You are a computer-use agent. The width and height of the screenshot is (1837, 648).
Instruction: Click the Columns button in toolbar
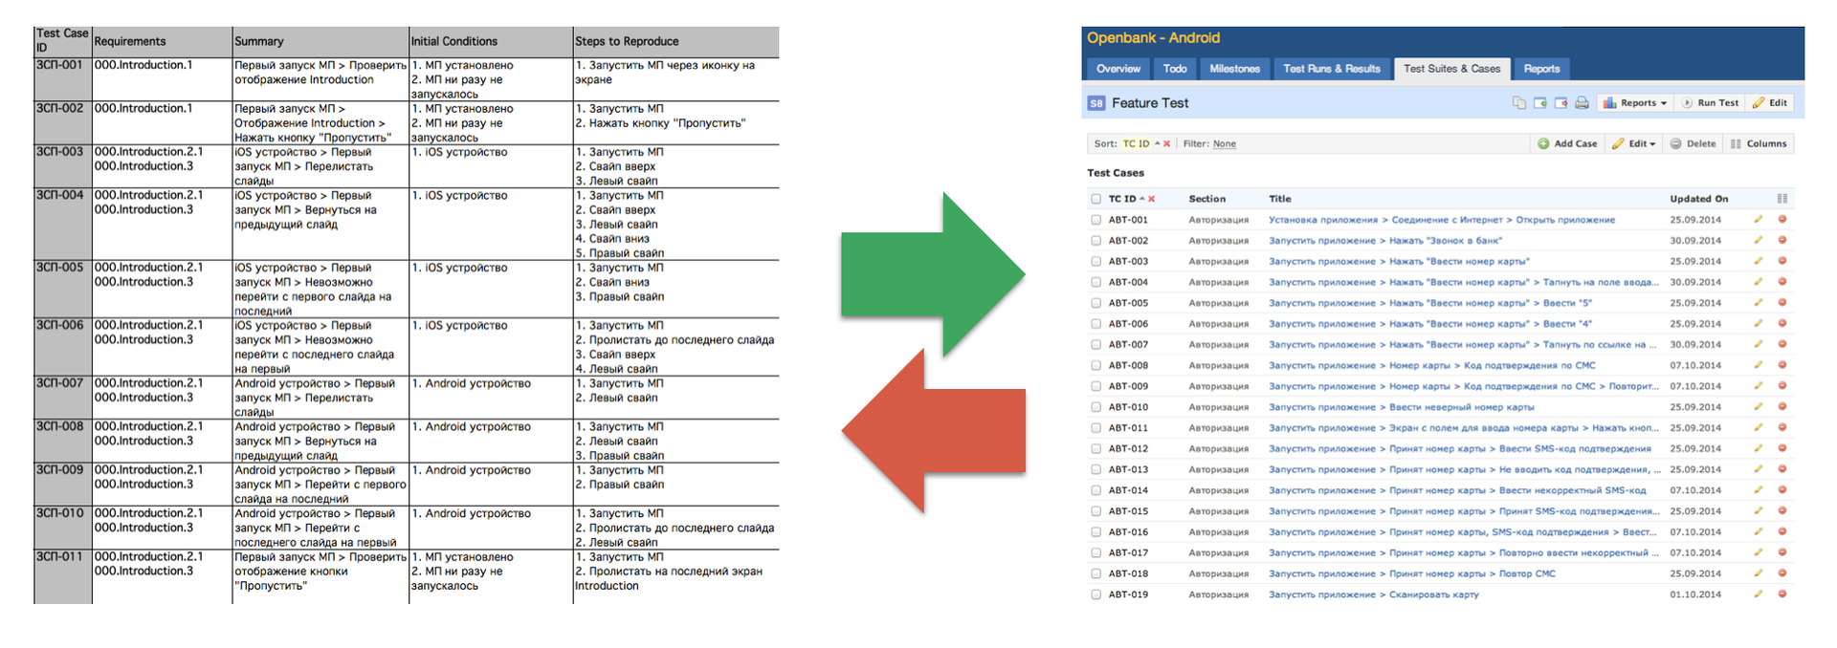click(1758, 143)
